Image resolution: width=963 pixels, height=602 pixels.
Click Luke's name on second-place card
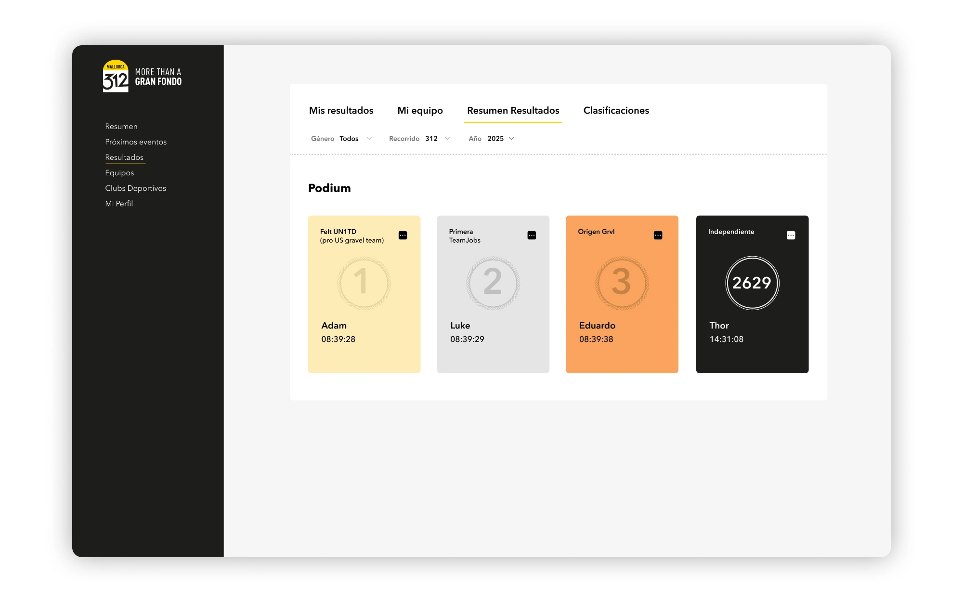tap(460, 326)
